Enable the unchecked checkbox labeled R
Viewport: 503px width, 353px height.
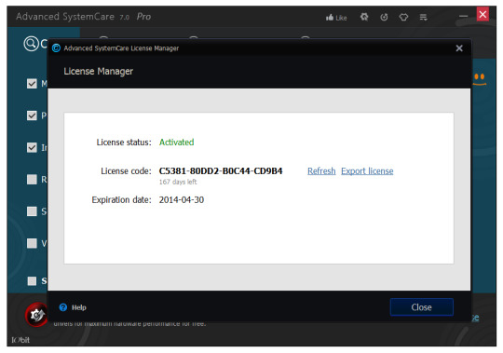tap(32, 179)
